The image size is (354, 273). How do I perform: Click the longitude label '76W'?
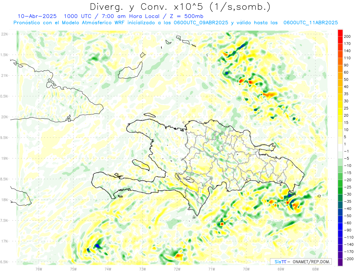click(x=39, y=269)
